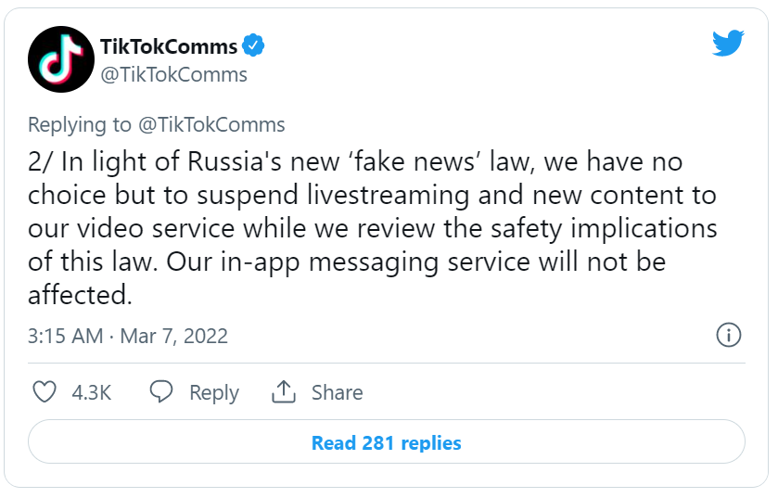Viewport: 778px width, 498px height.
Task: Open the tweet info circle icon
Action: [x=729, y=336]
